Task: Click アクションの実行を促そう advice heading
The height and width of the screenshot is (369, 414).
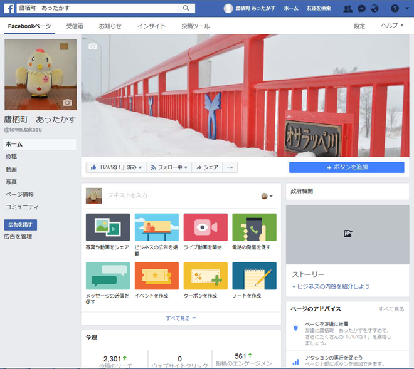Action: click(x=334, y=358)
